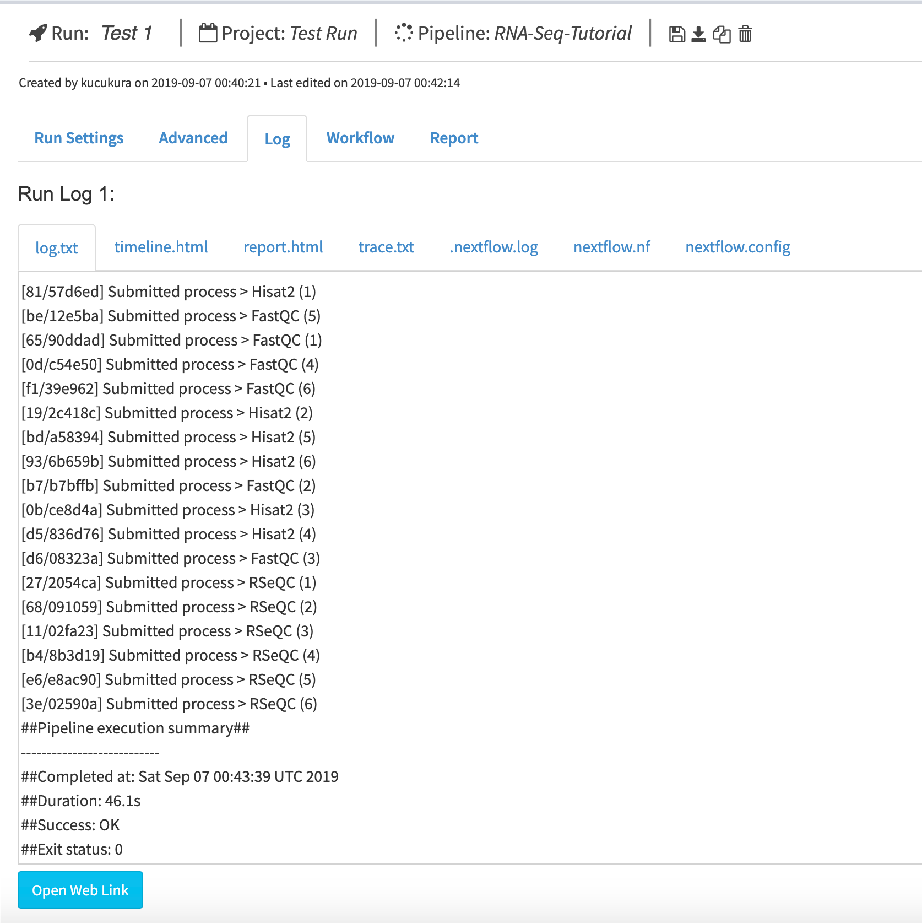The height and width of the screenshot is (923, 922).
Task: Click log line '[be/12e5ba]' FastQC (5)
Action: click(171, 316)
